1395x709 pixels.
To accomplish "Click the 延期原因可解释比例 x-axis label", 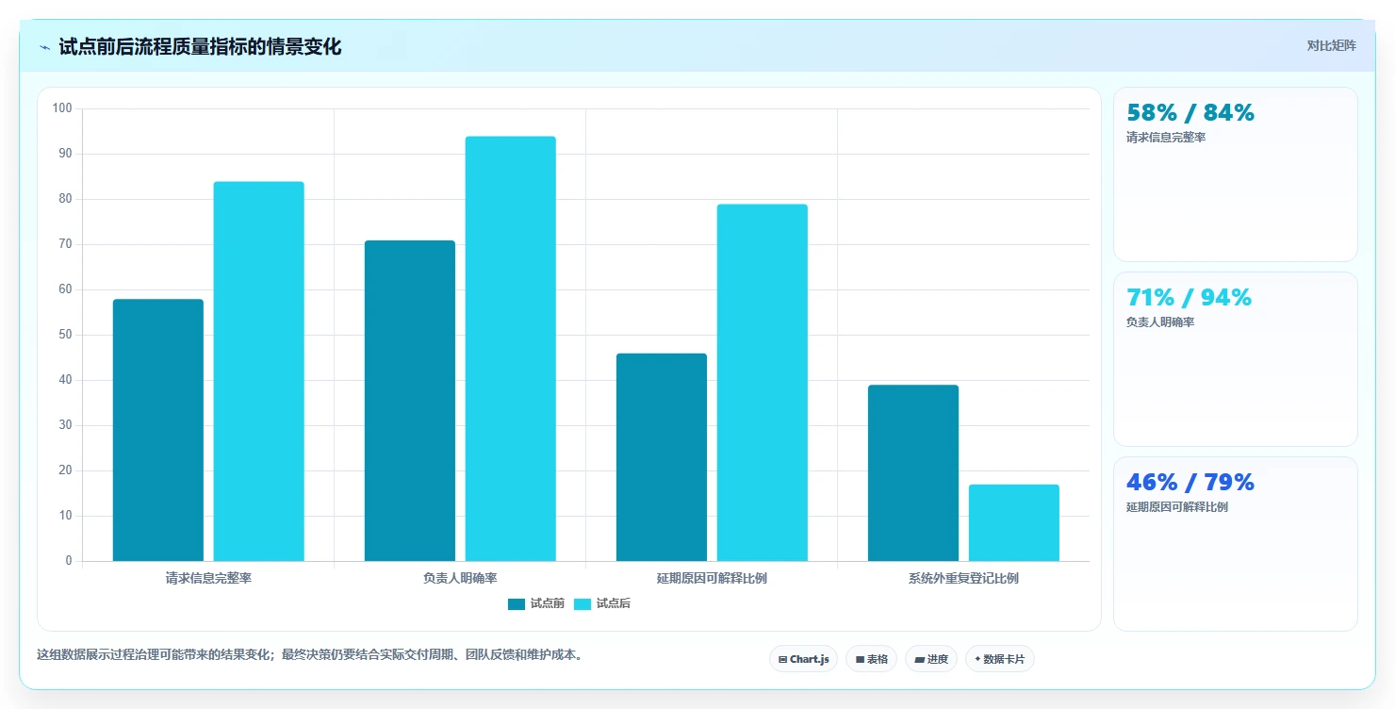I will pyautogui.click(x=712, y=578).
